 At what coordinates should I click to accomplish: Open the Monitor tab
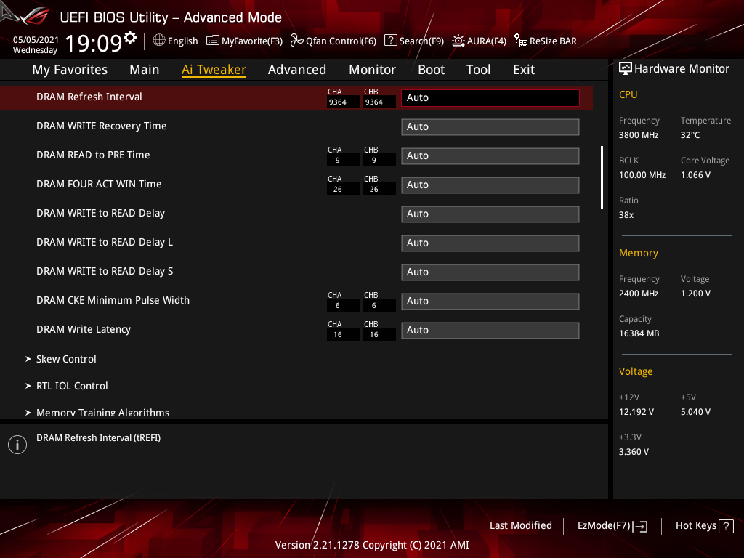(373, 70)
